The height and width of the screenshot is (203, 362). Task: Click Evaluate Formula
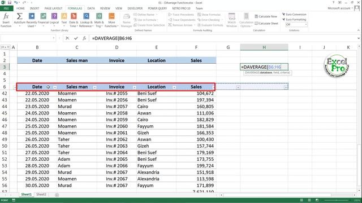click(210, 25)
